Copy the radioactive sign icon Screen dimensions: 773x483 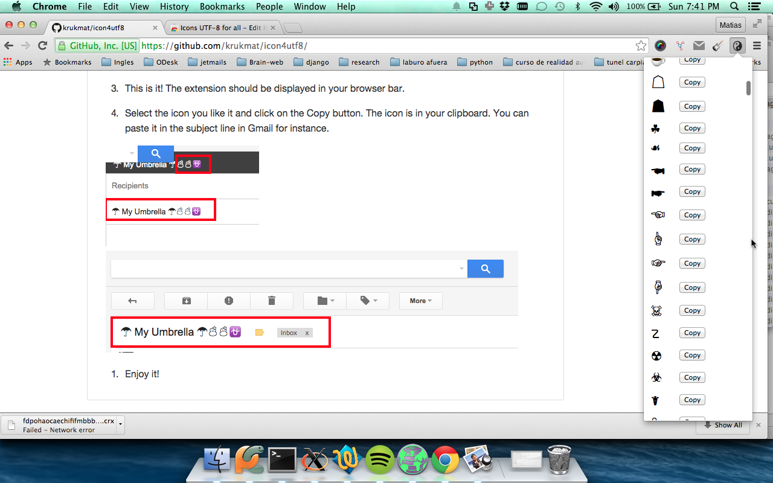pos(692,355)
